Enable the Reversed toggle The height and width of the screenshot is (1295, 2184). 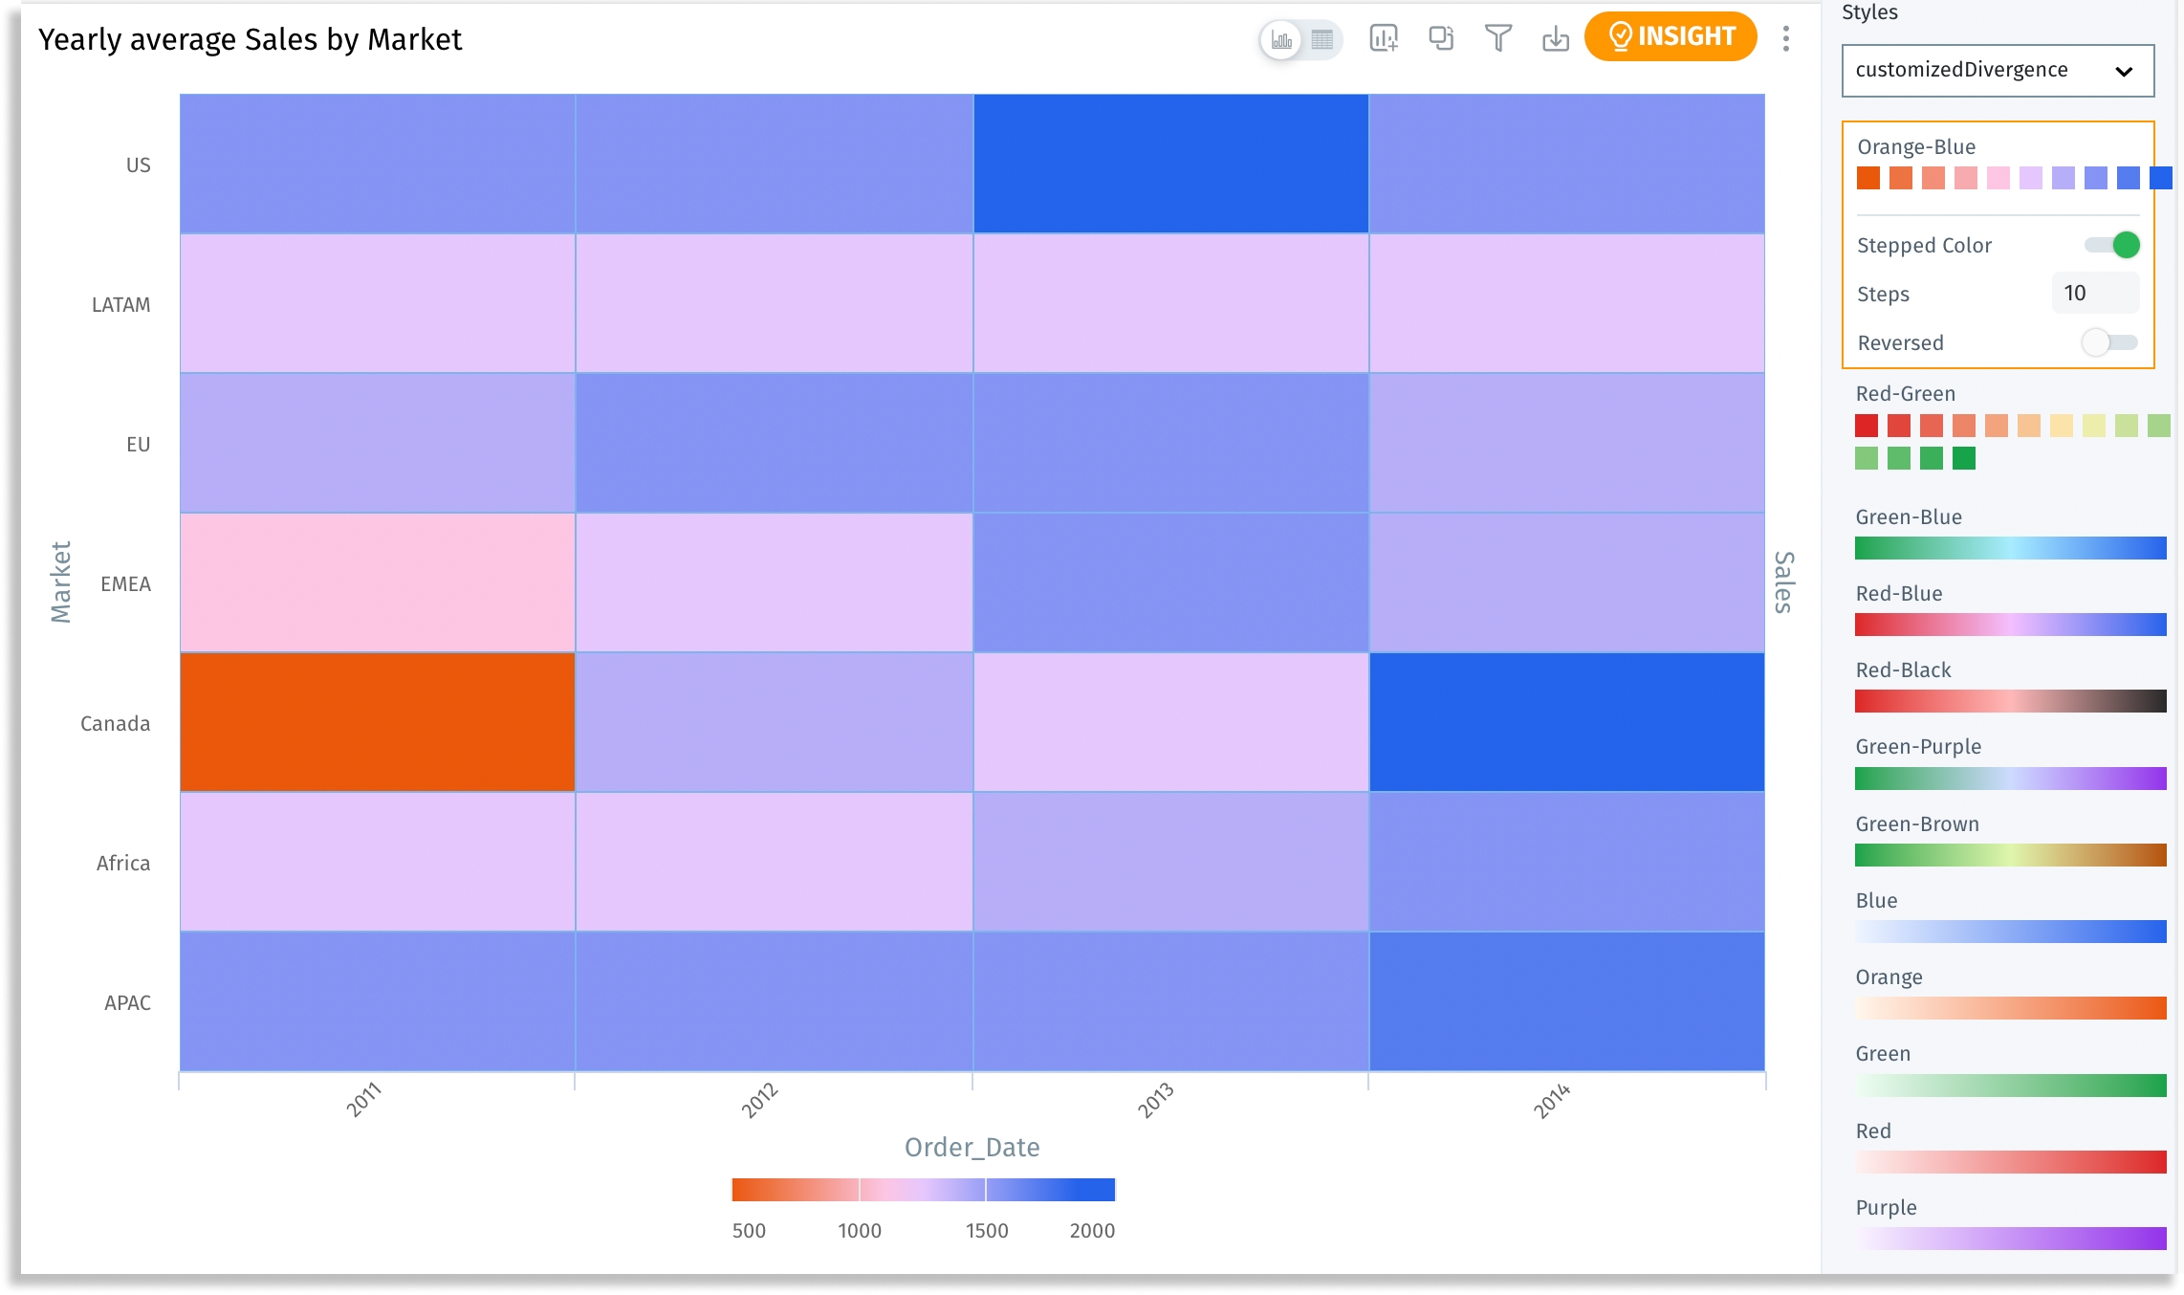[x=2109, y=342]
